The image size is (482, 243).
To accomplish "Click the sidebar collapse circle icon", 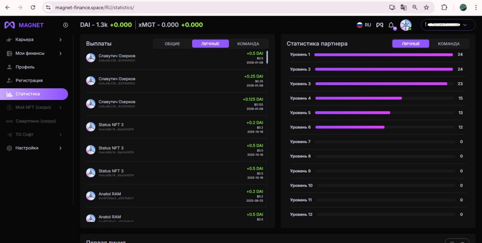I will point(66,25).
